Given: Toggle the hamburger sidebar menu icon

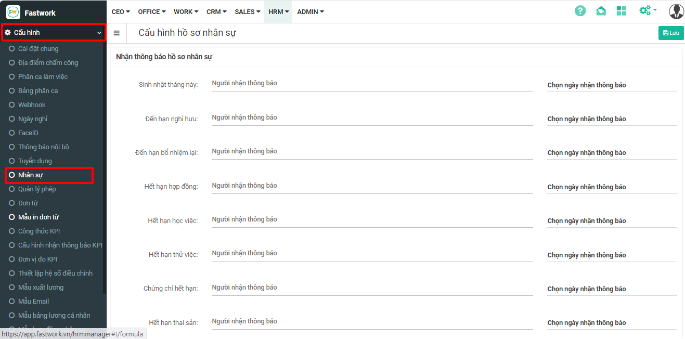Looking at the screenshot, I should 117,33.
